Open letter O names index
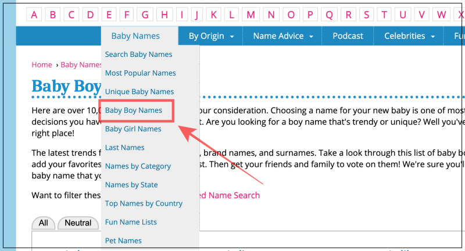This screenshot has height=251, width=465. click(x=291, y=15)
